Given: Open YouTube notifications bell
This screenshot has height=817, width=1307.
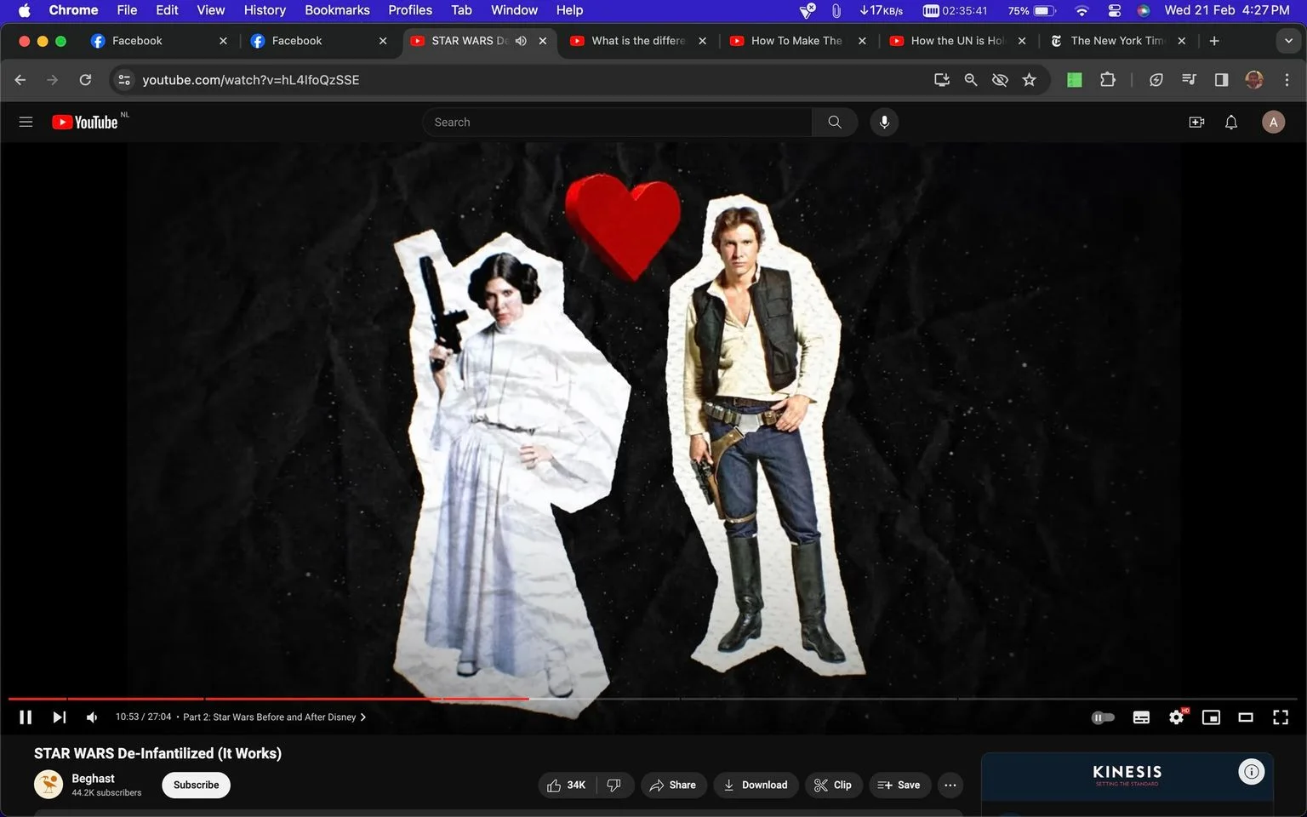Looking at the screenshot, I should coord(1231,123).
